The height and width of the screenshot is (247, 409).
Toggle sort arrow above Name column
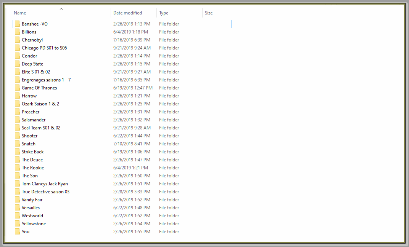[x=61, y=8]
